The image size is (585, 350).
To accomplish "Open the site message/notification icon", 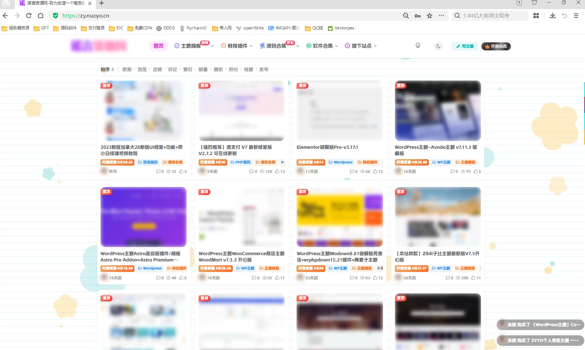I will pyautogui.click(x=418, y=46).
